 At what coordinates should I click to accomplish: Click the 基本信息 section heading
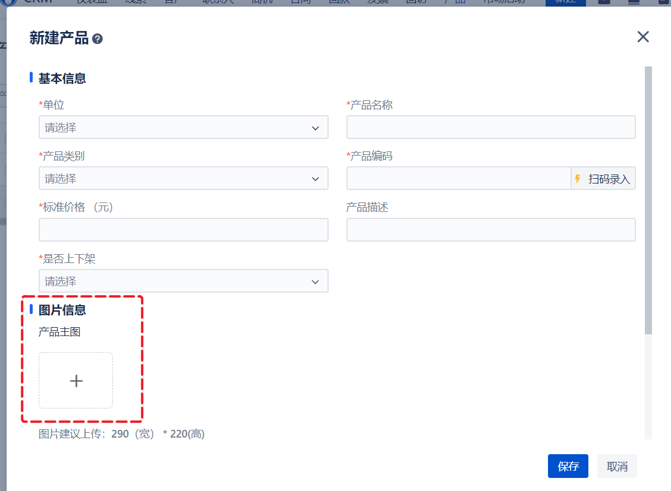(x=62, y=78)
